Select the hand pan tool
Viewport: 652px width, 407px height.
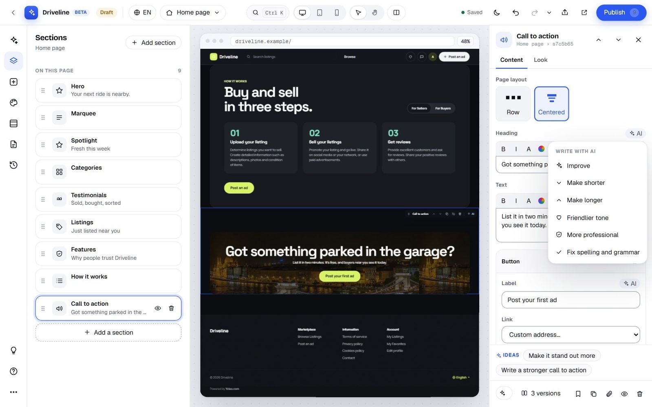(374, 13)
